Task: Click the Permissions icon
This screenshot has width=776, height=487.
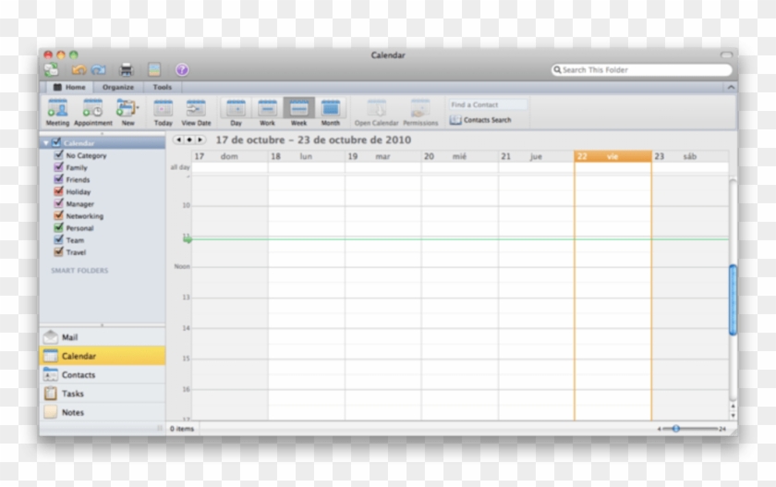Action: (420, 108)
